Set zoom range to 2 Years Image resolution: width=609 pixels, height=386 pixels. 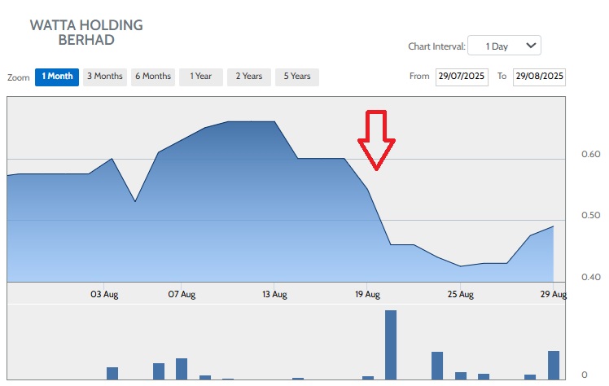click(249, 77)
